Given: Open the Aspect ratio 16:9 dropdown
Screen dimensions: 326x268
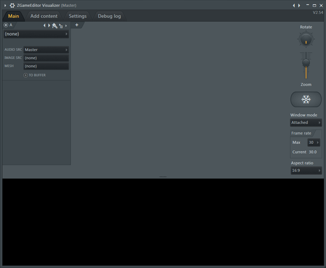Looking at the screenshot, I should 306,171.
